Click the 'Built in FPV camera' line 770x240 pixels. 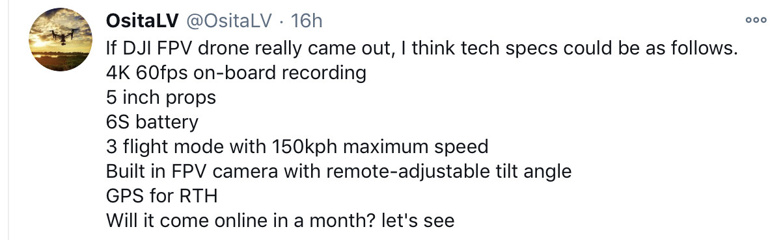(339, 171)
